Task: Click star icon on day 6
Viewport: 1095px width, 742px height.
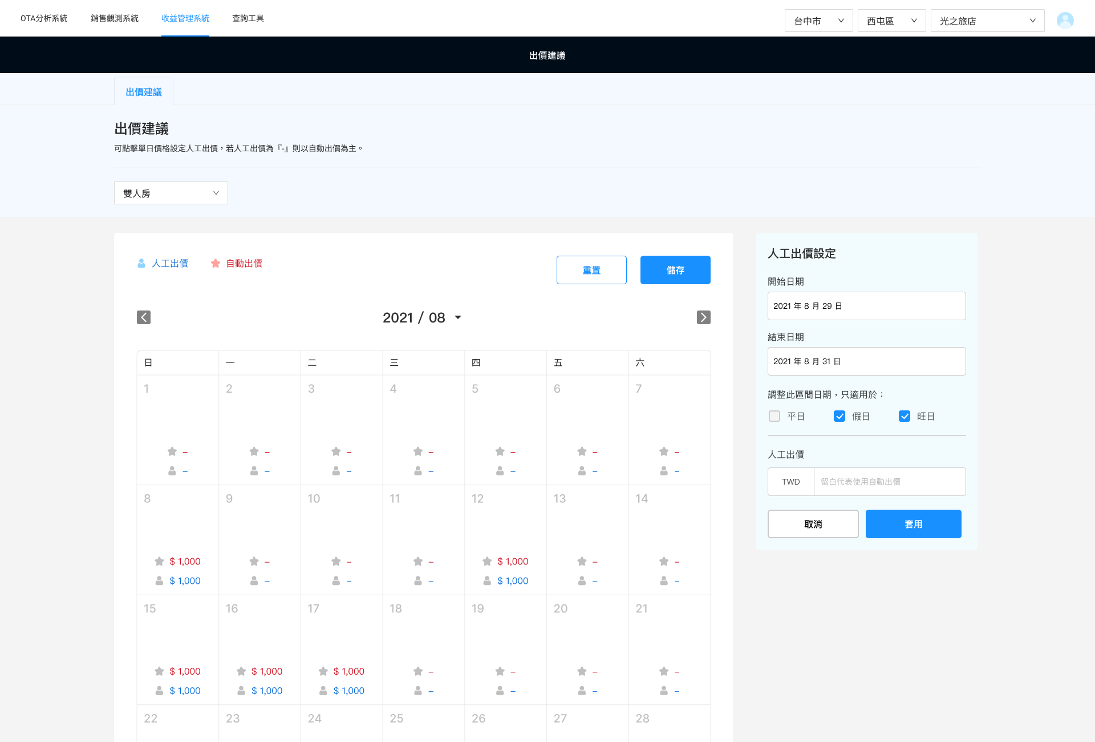Action: [x=582, y=451]
